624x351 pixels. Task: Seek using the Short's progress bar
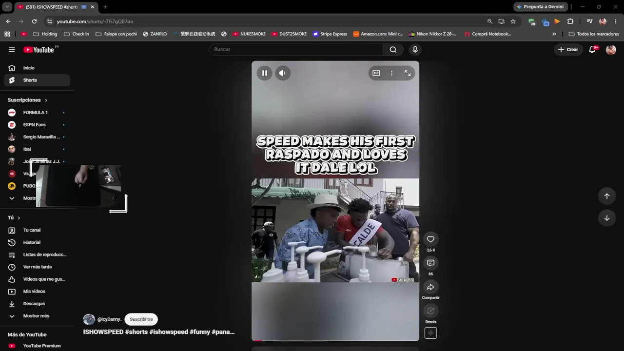(x=335, y=340)
